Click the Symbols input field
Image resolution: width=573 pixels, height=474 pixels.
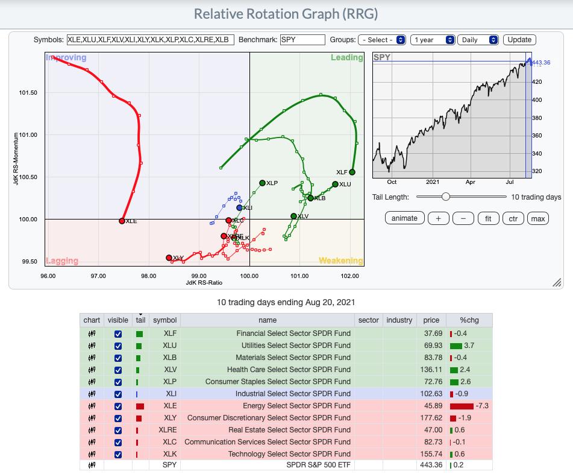coord(151,40)
